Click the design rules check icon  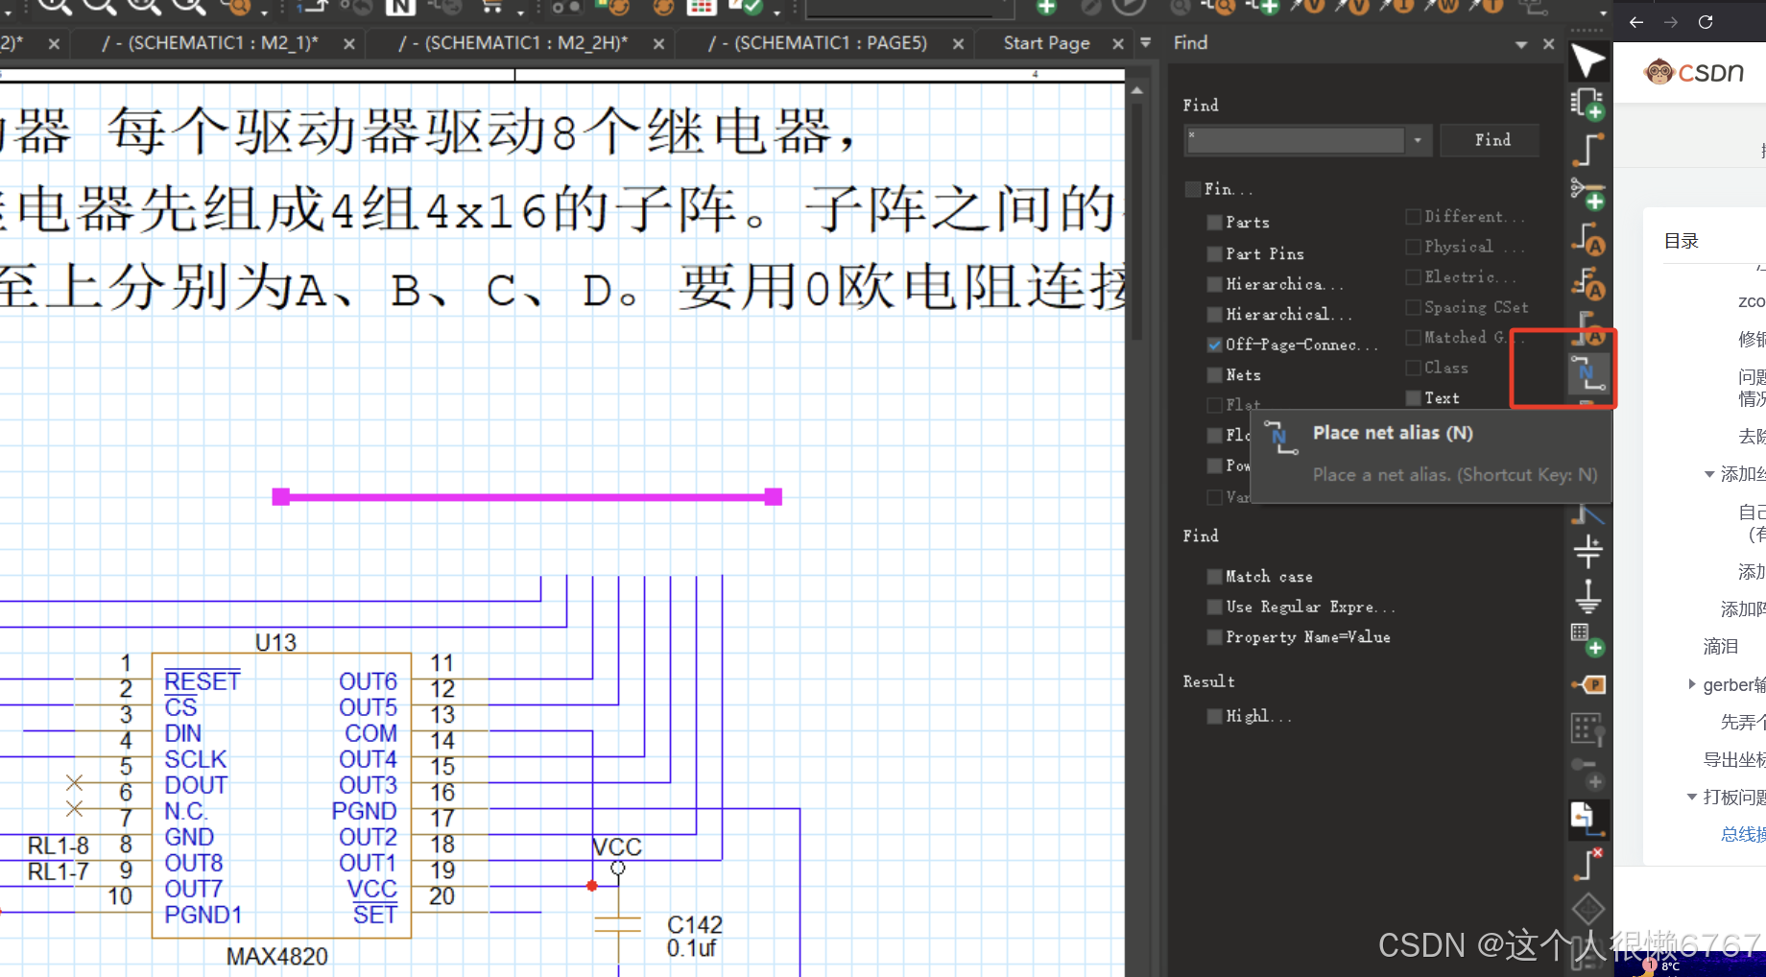[x=745, y=7]
